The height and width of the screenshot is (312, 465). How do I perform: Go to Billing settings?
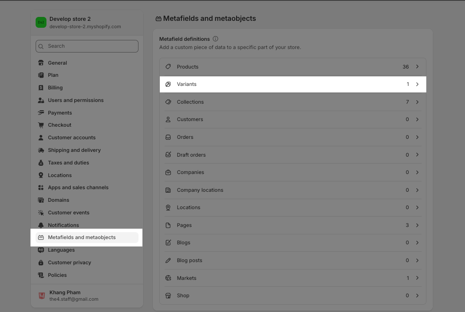(55, 88)
